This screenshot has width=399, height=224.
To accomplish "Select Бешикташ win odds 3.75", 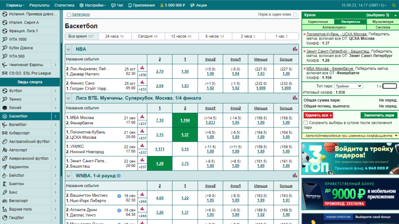I will [x=185, y=163].
